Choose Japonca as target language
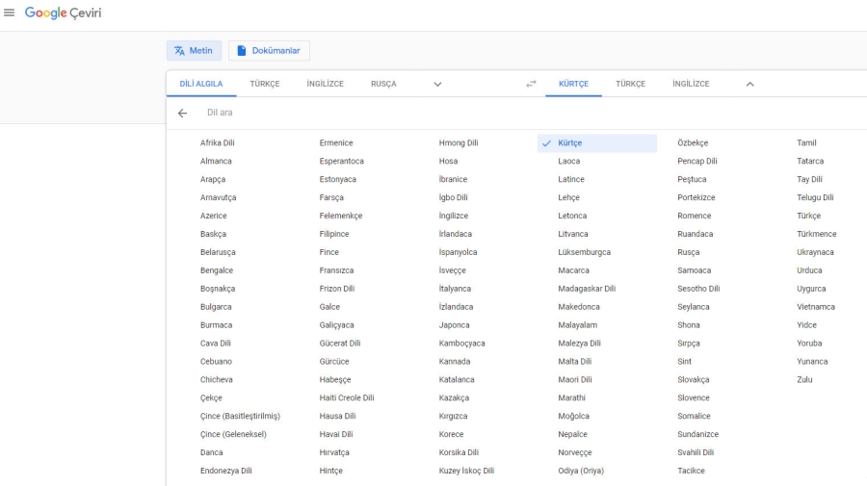This screenshot has width=867, height=486. point(454,325)
